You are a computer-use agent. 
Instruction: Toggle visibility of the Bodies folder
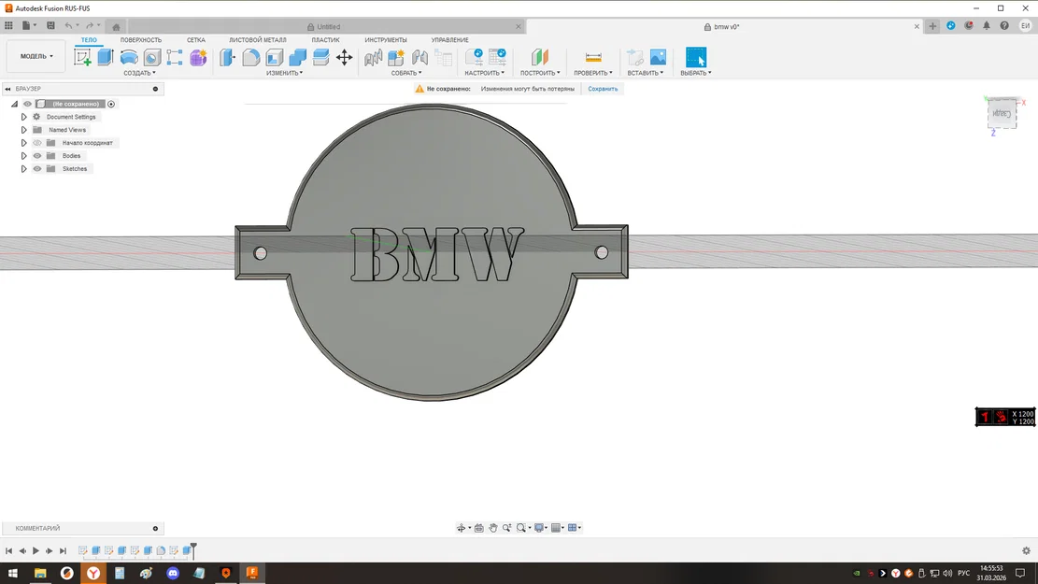pyautogui.click(x=37, y=155)
